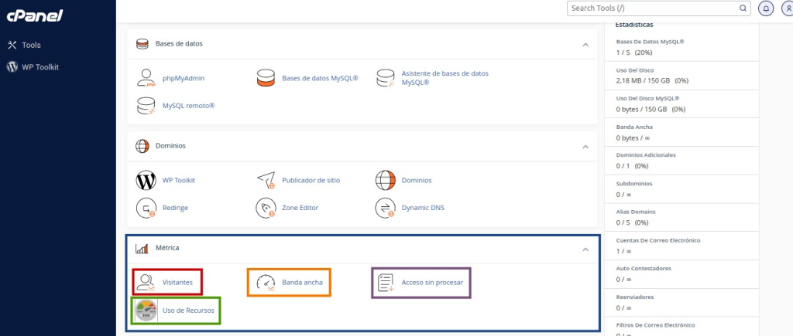The height and width of the screenshot is (336, 793).
Task: Open the Publicador de sitio icon
Action: (266, 180)
